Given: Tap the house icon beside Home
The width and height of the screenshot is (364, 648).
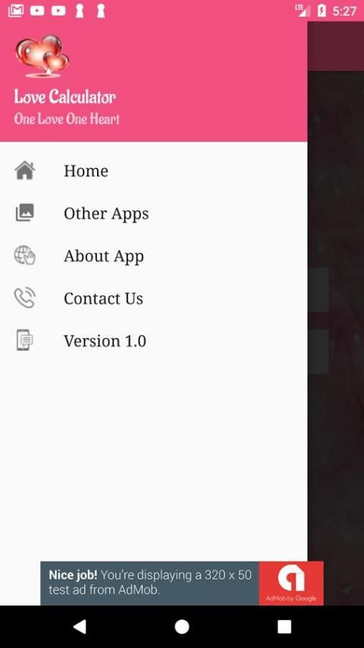Looking at the screenshot, I should 24,170.
